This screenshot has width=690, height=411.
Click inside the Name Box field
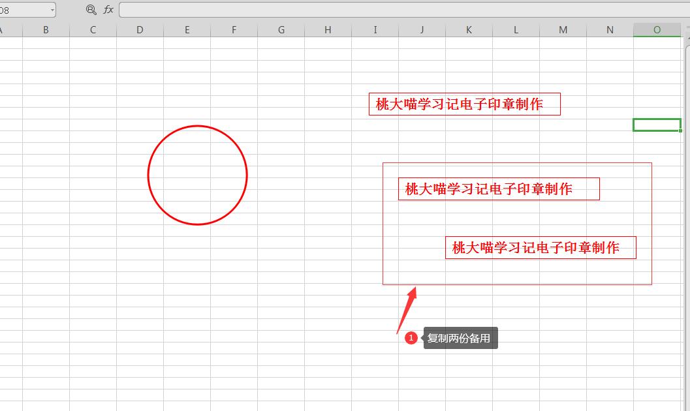point(23,10)
